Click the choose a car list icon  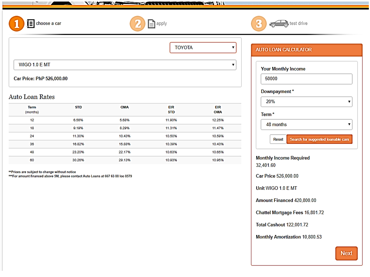[30, 23]
